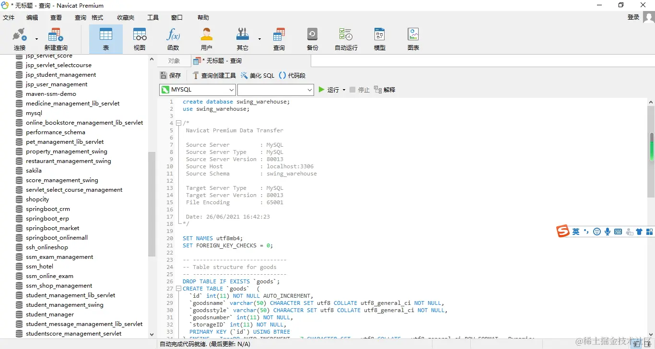Open the 连接 (Connection) toolbar icon

[20, 39]
